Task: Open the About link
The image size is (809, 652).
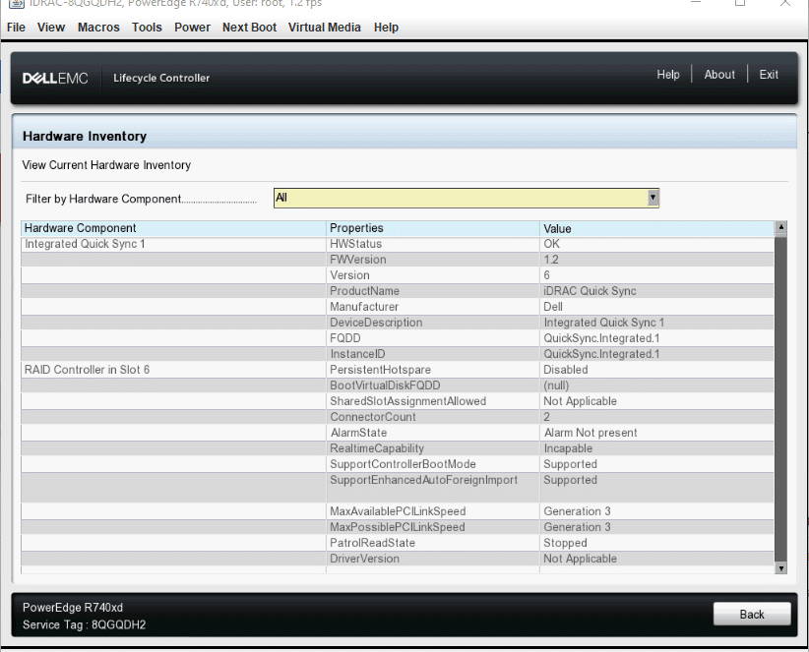Action: click(719, 75)
